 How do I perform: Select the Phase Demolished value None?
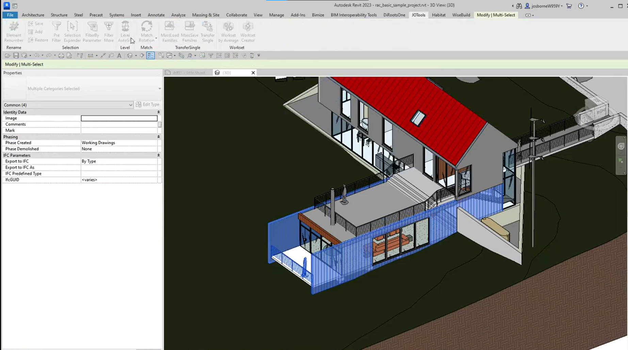(119, 149)
